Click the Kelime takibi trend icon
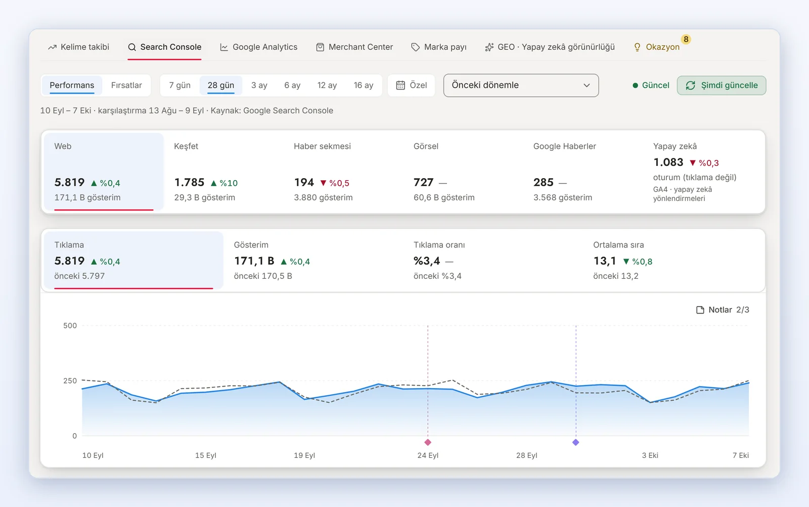Screen dimensions: 809x507 tap(52, 47)
